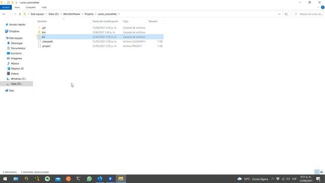Screen dimensions: 325x183
Task: Select Data (D:) drive in sidebar
Action: click(16, 84)
